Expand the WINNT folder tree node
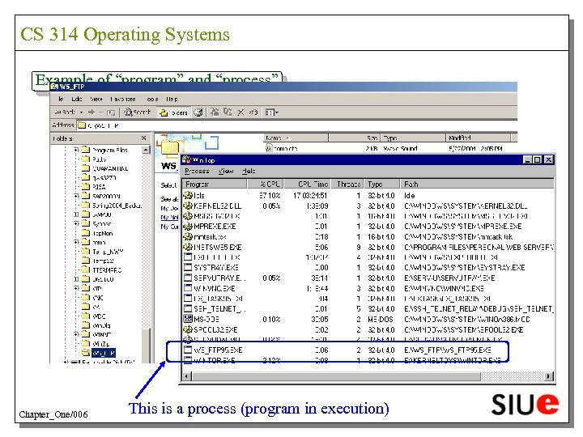The image size is (583, 437). (x=76, y=334)
